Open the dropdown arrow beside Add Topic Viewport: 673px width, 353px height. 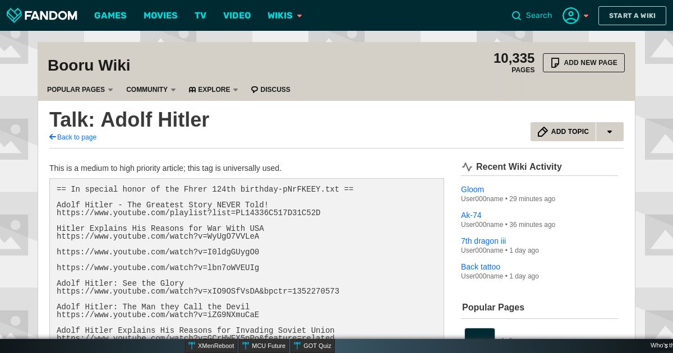click(610, 132)
